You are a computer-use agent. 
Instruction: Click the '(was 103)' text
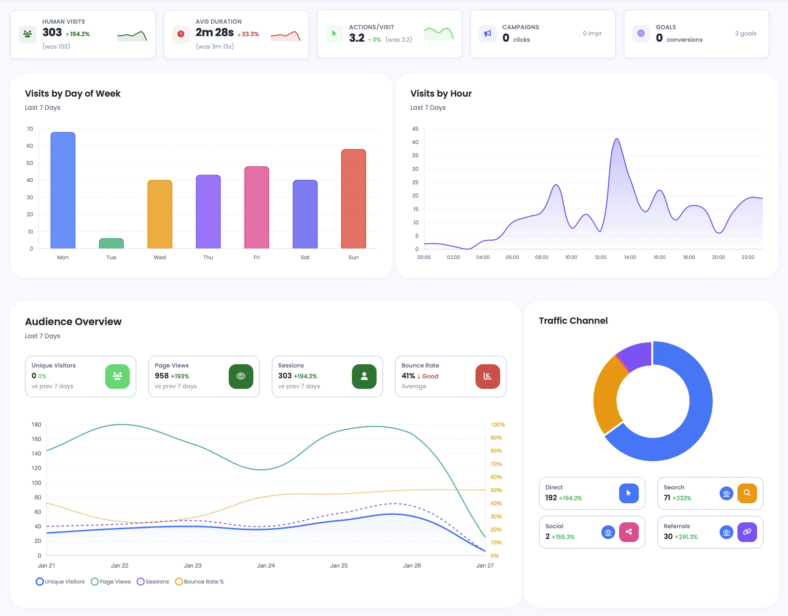[x=56, y=46]
